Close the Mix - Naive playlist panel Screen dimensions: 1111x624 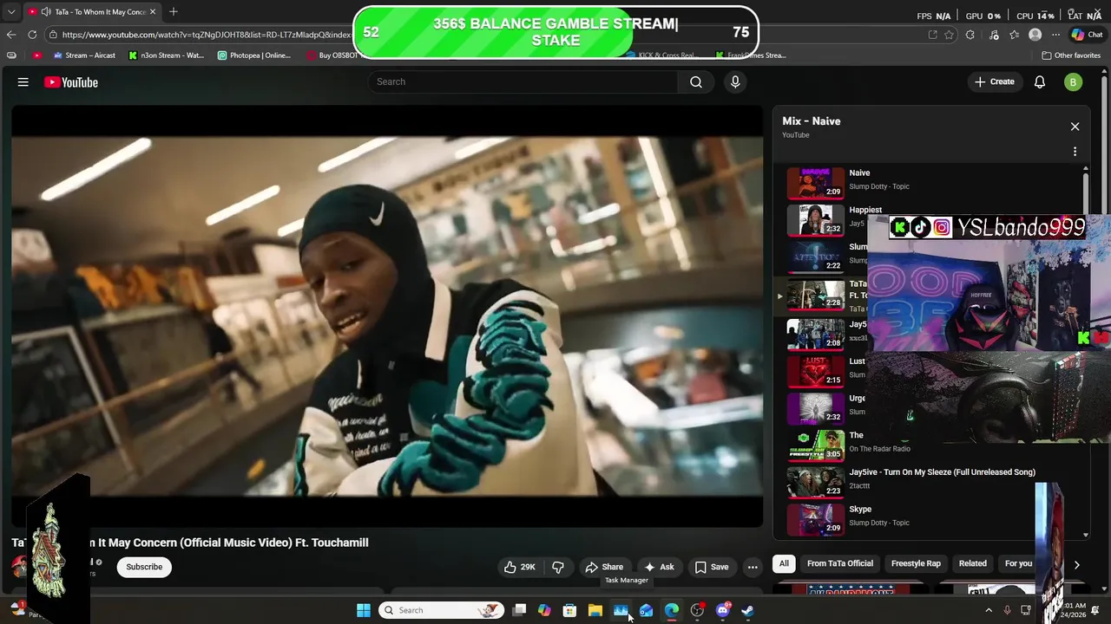click(1075, 127)
